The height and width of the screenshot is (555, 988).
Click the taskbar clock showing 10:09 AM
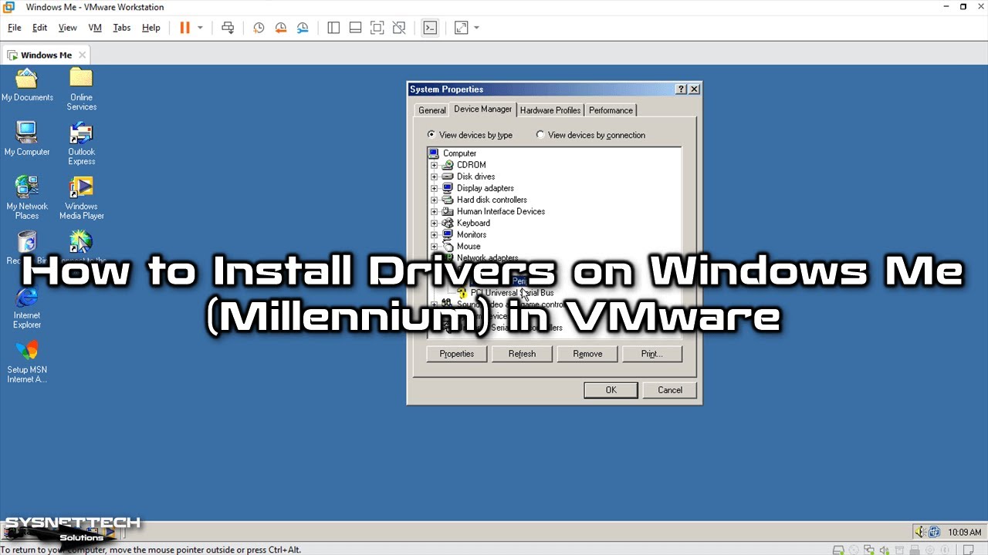tap(964, 532)
